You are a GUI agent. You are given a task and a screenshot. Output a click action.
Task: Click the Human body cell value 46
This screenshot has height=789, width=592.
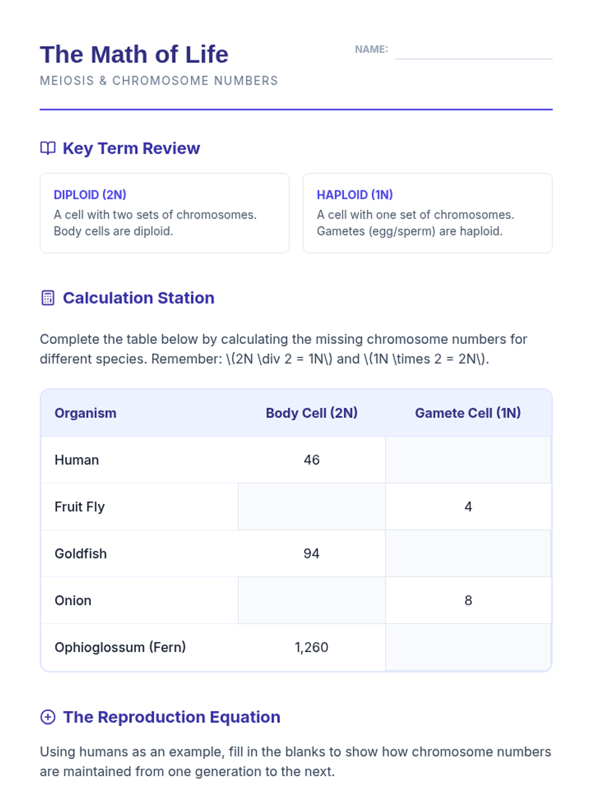click(311, 460)
